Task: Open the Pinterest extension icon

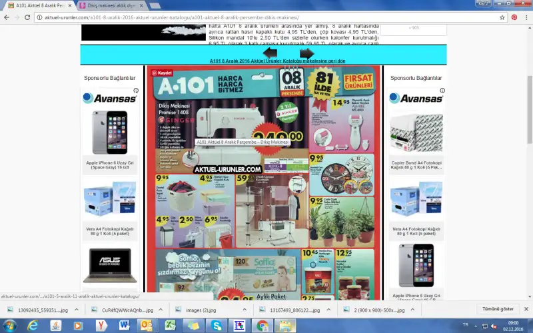Action: click(x=514, y=17)
